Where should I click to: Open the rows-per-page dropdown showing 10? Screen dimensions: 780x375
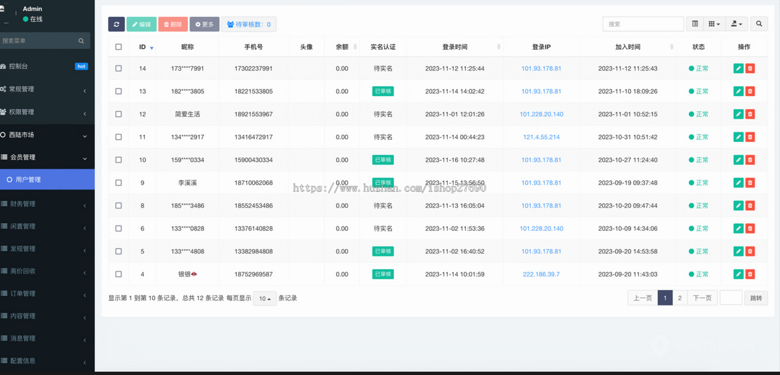tap(264, 298)
